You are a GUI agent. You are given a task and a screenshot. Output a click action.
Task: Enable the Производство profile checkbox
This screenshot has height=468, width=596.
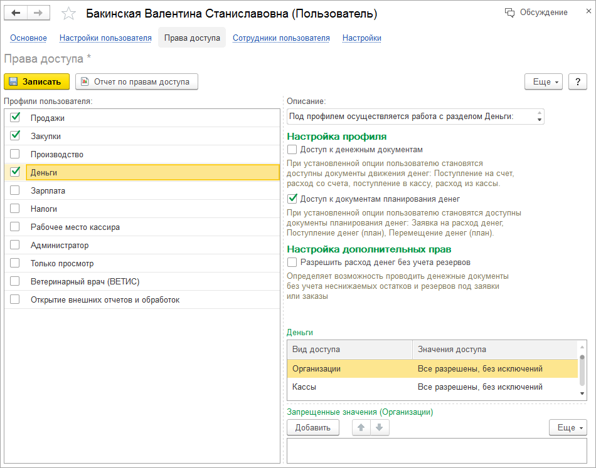(15, 154)
